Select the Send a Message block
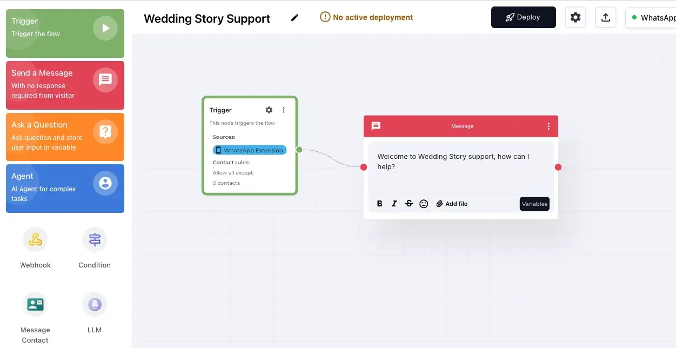This screenshot has height=348, width=676. pyautogui.click(x=65, y=85)
